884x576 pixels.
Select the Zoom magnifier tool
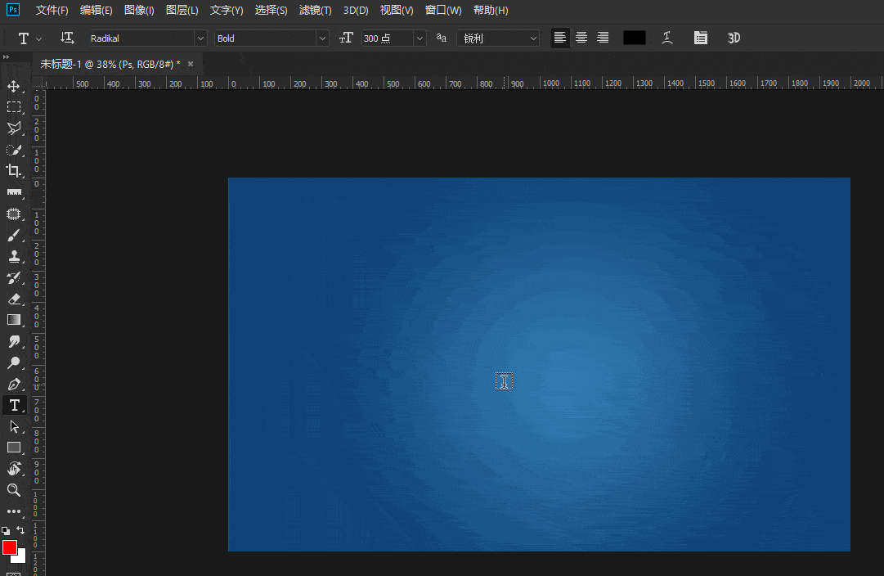[x=14, y=490]
